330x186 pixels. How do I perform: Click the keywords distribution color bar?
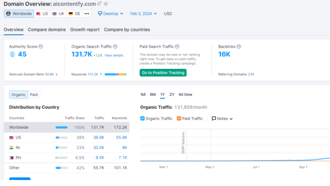[x=116, y=74]
